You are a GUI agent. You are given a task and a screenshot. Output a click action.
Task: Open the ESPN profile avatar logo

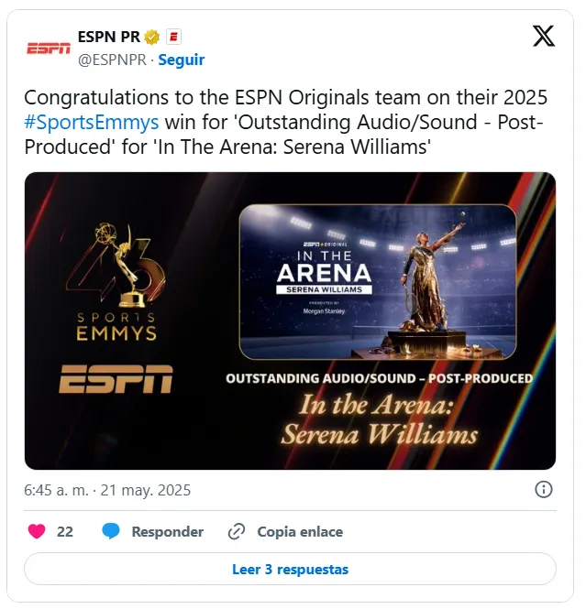[49, 49]
